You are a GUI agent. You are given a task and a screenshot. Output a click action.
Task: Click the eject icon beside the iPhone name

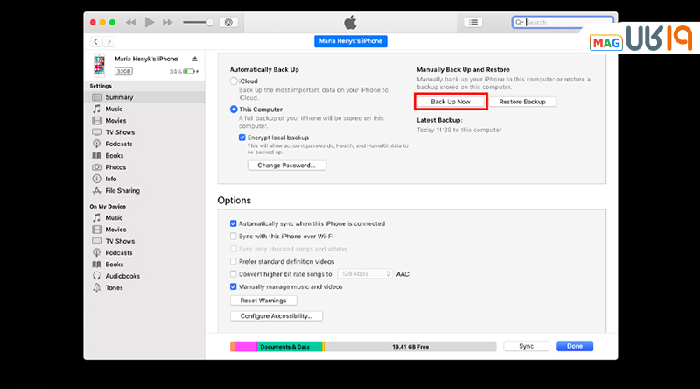pos(196,60)
